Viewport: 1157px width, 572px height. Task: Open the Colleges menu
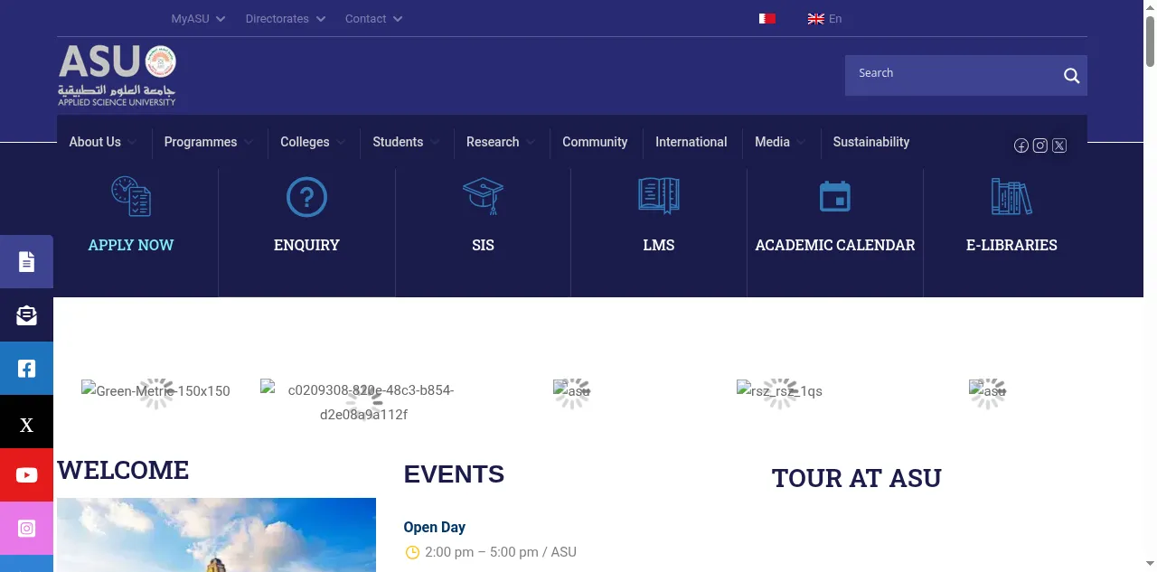(x=313, y=142)
